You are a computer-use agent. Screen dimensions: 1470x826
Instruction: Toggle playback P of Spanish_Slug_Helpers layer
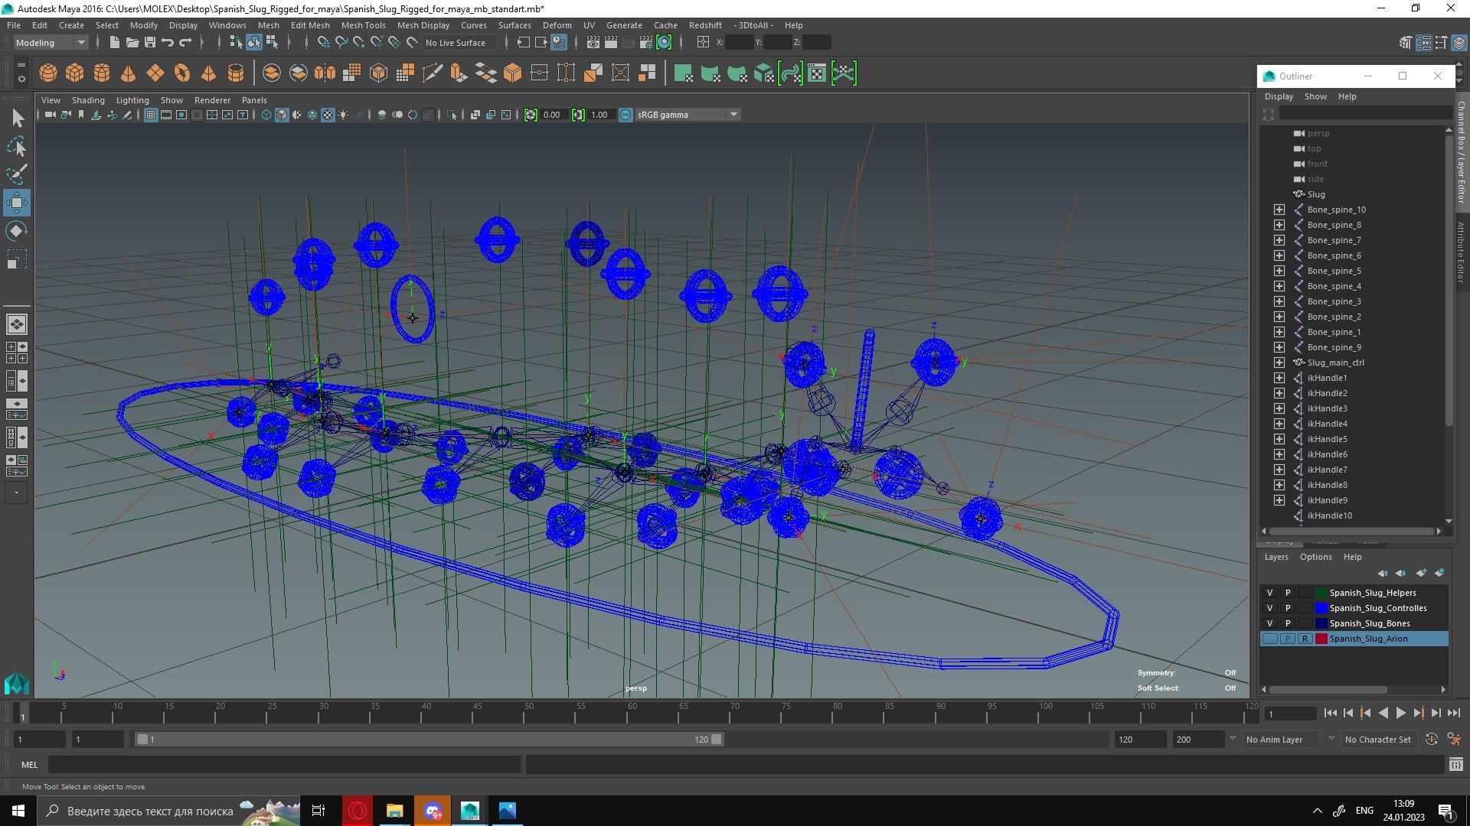click(1288, 593)
